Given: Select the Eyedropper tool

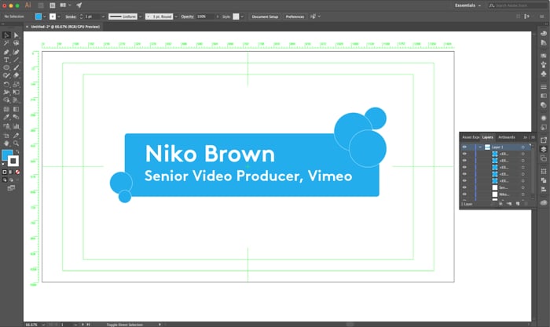Looking at the screenshot, I should click(x=6, y=118).
